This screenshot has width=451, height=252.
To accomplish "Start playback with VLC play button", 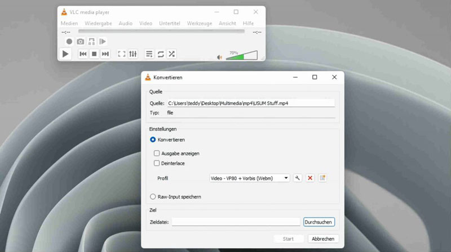I will coord(65,53).
